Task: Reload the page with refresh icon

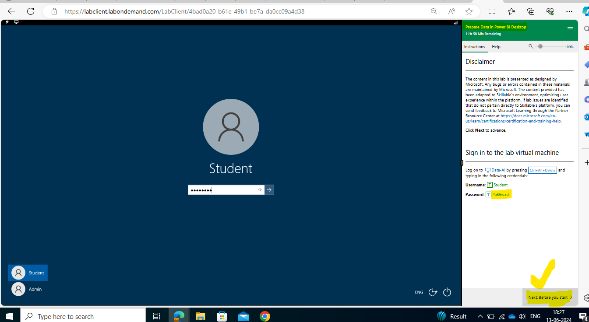Action: coord(30,11)
